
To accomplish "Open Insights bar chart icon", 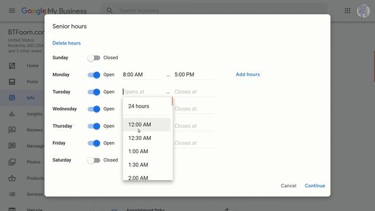I will [12, 114].
